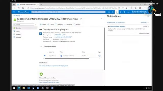Open Visual Studio Code from the taskbar

pos(28,88)
